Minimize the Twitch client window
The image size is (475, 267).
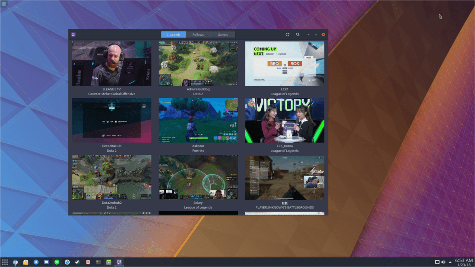(308, 34)
